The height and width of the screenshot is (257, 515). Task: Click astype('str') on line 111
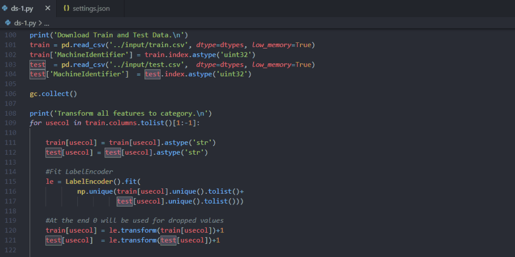(190, 143)
